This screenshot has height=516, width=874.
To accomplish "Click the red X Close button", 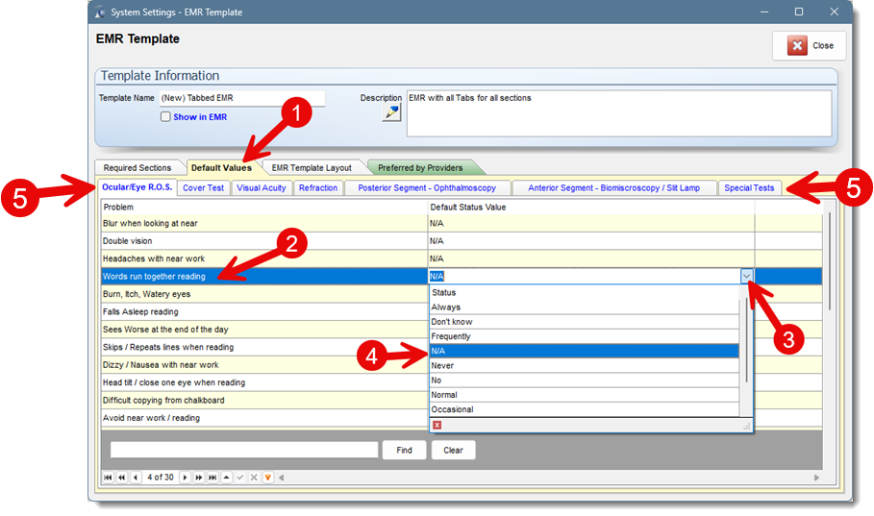I will click(810, 46).
